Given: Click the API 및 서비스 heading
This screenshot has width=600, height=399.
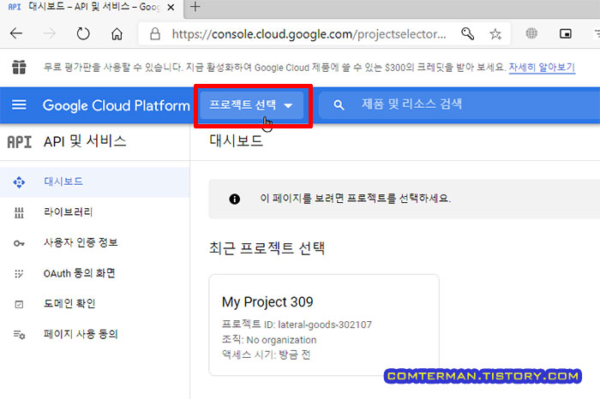Looking at the screenshot, I should tap(85, 141).
